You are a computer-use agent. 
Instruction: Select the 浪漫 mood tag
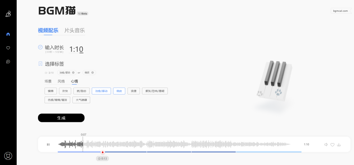[134, 91]
